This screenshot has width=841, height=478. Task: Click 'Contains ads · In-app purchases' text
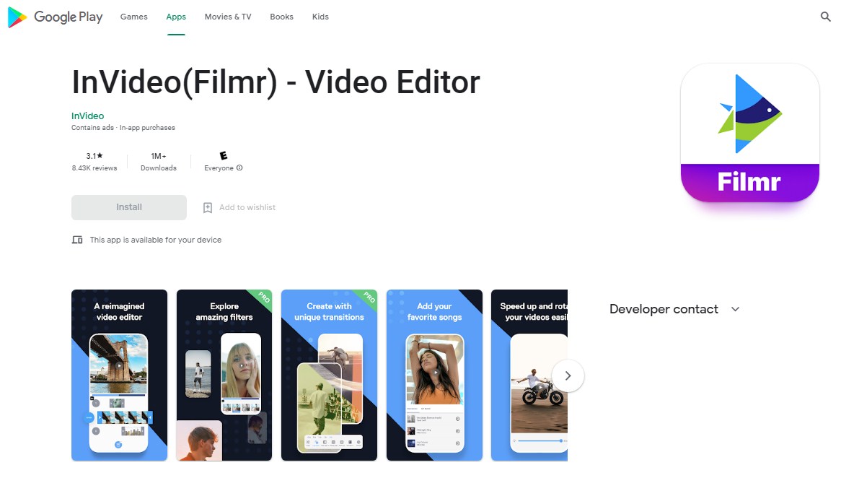[123, 128]
